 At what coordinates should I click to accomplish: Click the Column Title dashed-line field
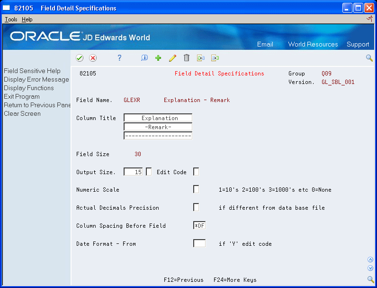(158, 136)
